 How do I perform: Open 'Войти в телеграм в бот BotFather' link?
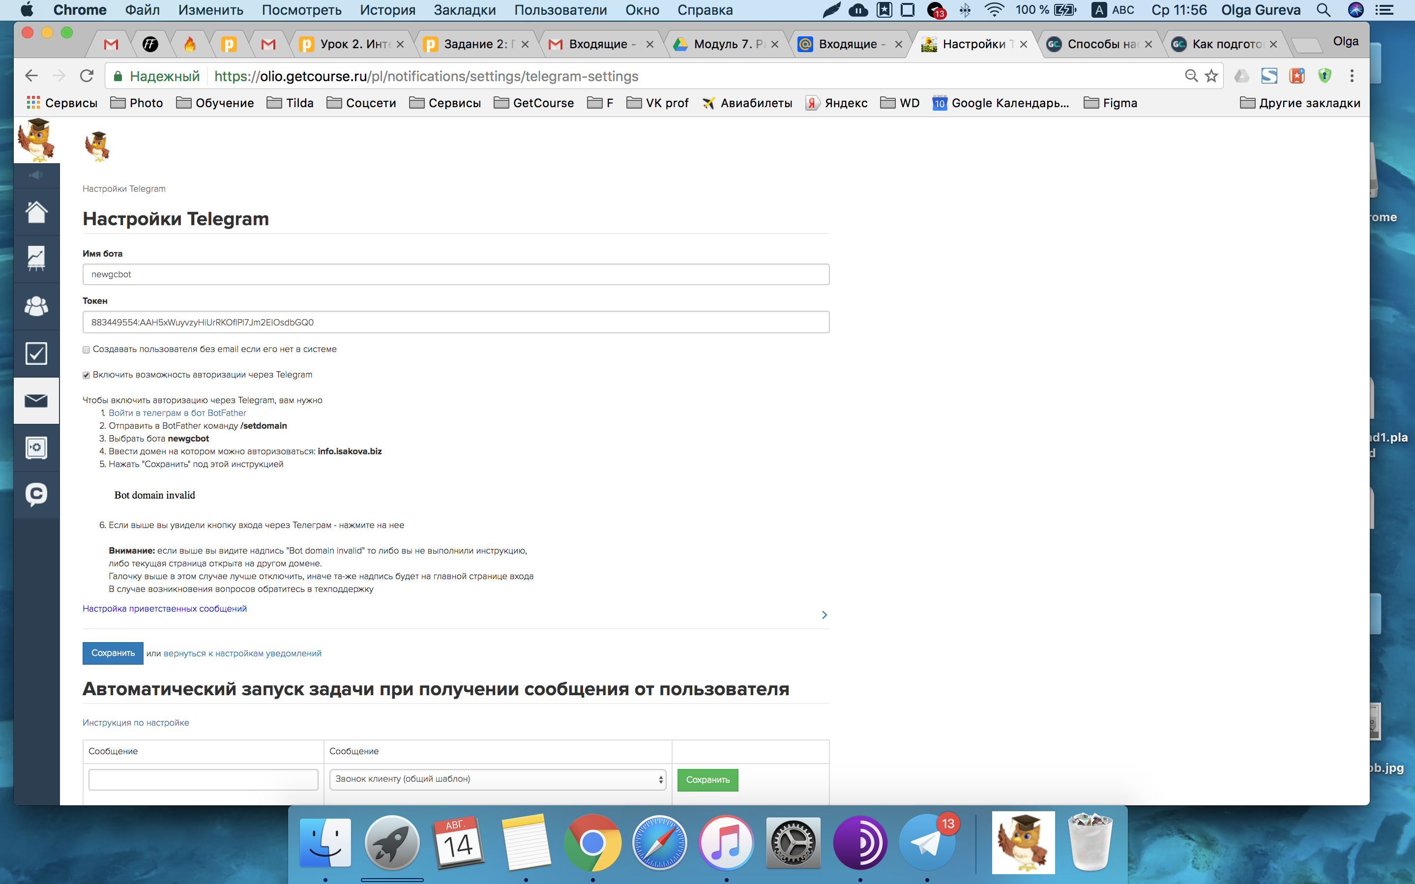(x=177, y=413)
